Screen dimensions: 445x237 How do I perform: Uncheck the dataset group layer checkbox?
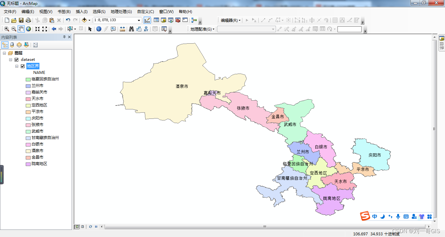tap(16, 60)
